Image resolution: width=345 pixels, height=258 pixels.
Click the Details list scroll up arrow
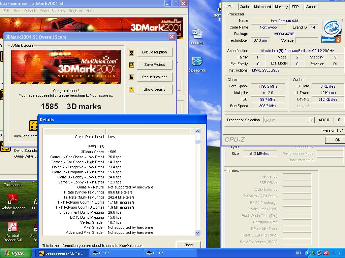point(197,131)
